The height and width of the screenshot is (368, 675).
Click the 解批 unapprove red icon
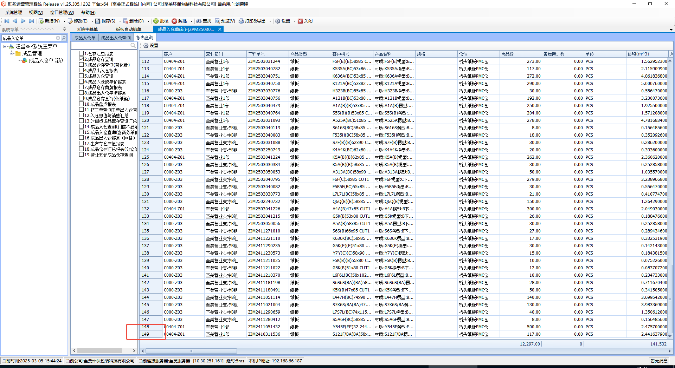(x=174, y=21)
